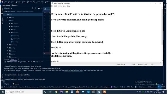
Task: Click the Notepad vertical scrollbar thumb
Action: coord(162,27)
